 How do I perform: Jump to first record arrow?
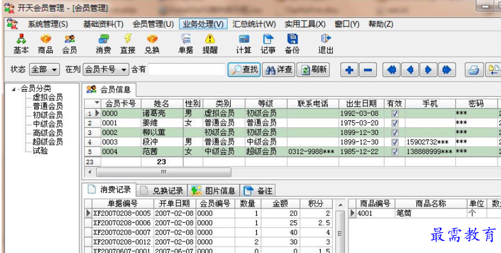point(391,69)
